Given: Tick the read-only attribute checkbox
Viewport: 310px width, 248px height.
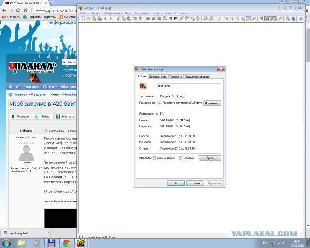Looking at the screenshot, I should [154, 158].
